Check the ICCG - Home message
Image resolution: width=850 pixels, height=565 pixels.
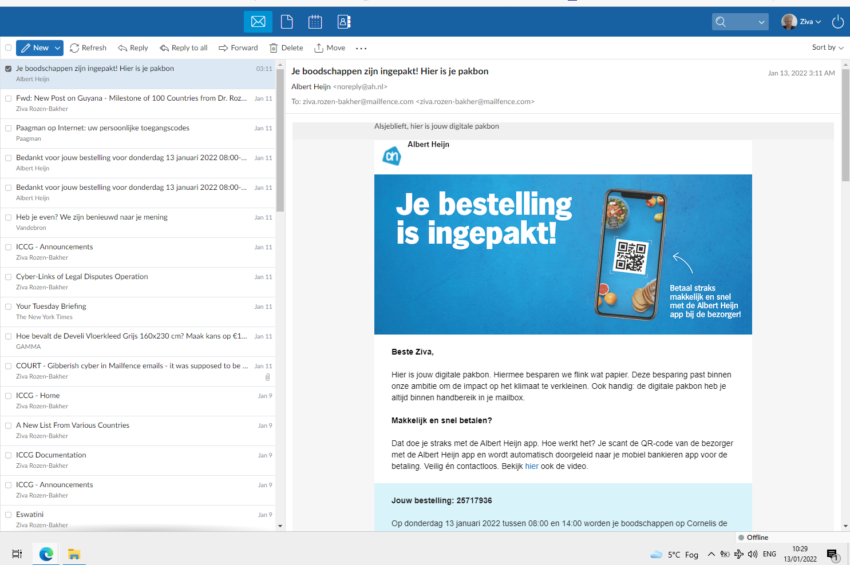pos(9,396)
